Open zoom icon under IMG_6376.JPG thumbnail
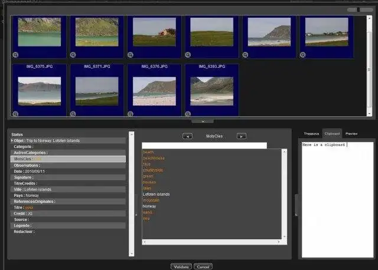The image size is (378, 270). [x=131, y=114]
